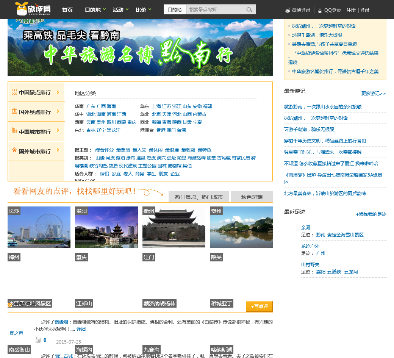Click the +写点评 button
Image resolution: width=394 pixels, height=358 pixels.
(x=259, y=306)
